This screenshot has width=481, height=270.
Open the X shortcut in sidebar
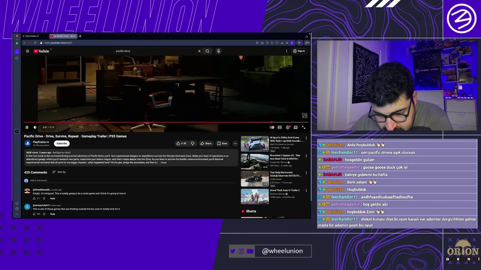pos(17,132)
